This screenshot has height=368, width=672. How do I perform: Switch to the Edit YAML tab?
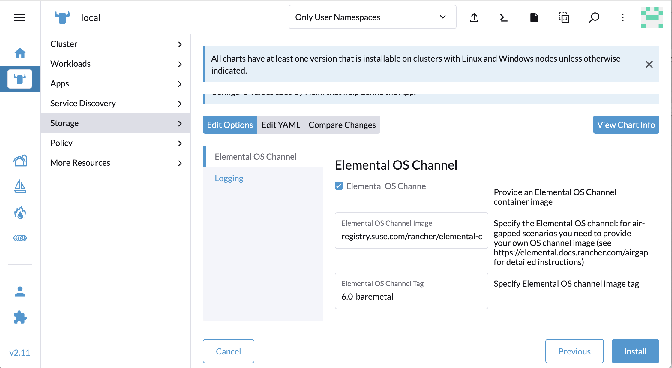tap(281, 125)
